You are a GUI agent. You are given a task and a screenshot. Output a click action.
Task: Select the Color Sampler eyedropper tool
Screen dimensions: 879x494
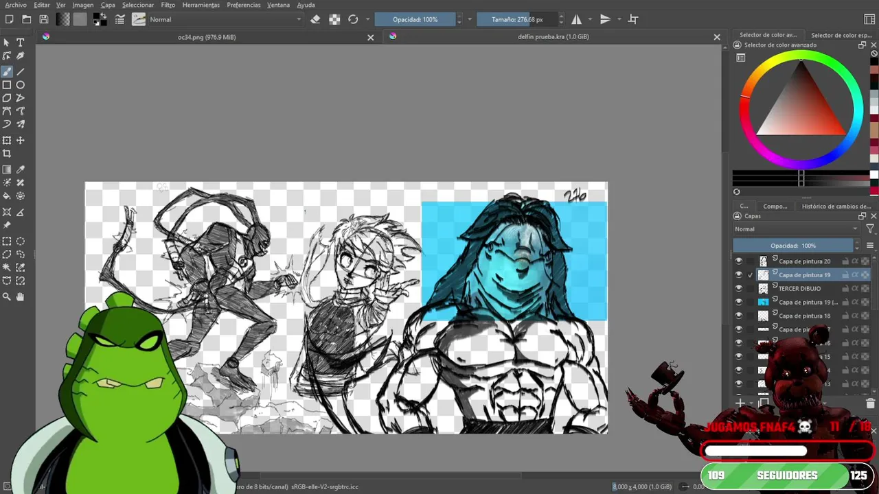pyautogui.click(x=20, y=169)
